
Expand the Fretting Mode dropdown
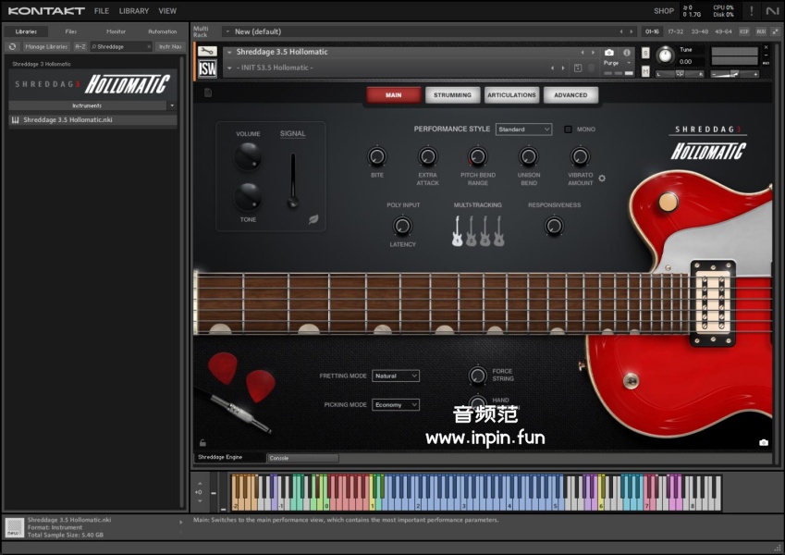click(x=396, y=376)
